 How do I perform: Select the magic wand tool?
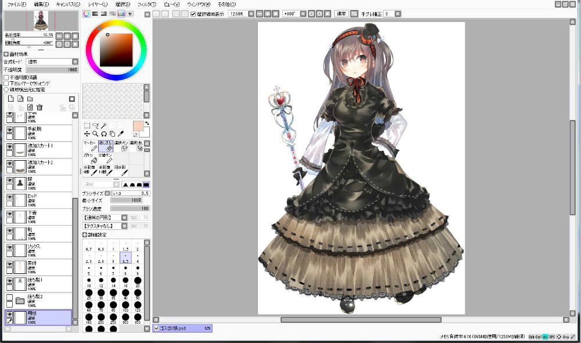[x=104, y=125]
